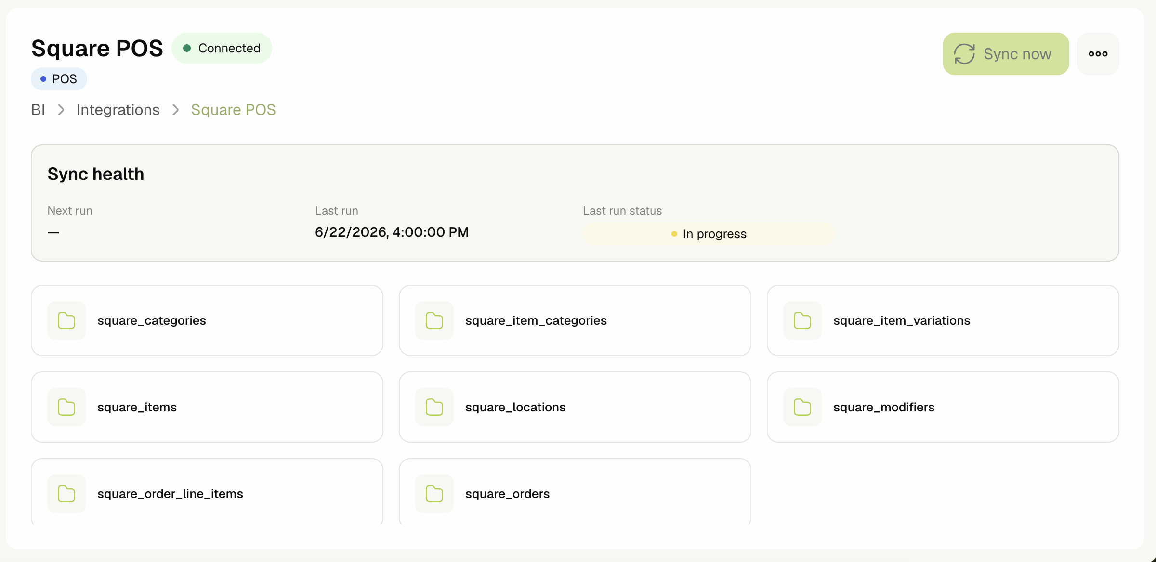Click chevron between BI and Integrations
This screenshot has height=562, width=1156.
coord(61,110)
